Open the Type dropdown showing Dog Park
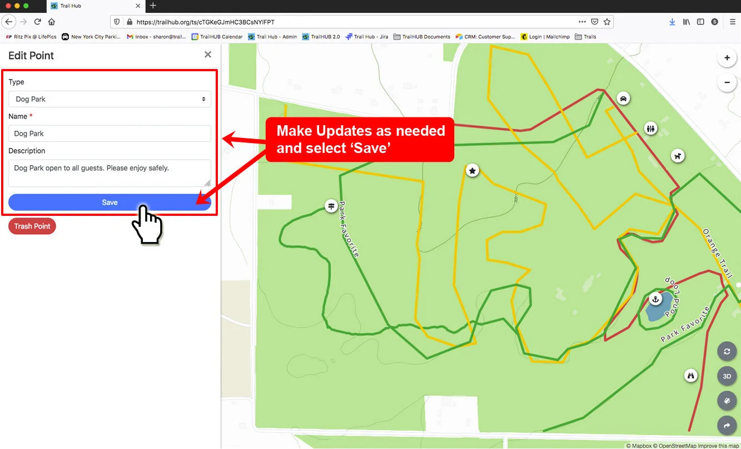This screenshot has width=741, height=449. [x=110, y=99]
